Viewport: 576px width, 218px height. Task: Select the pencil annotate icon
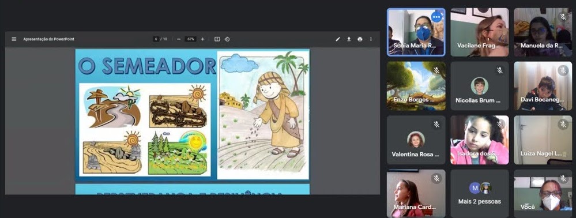tap(338, 39)
